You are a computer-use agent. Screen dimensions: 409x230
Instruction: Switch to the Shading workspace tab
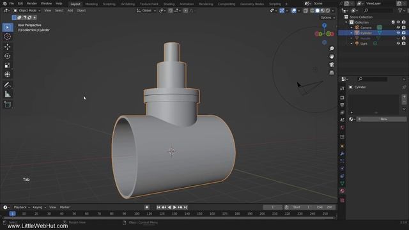tap(169, 4)
